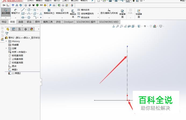The width and height of the screenshot is (186, 120).
Task: Expand the 注解 (Annotations) folder
Action: click(6, 48)
